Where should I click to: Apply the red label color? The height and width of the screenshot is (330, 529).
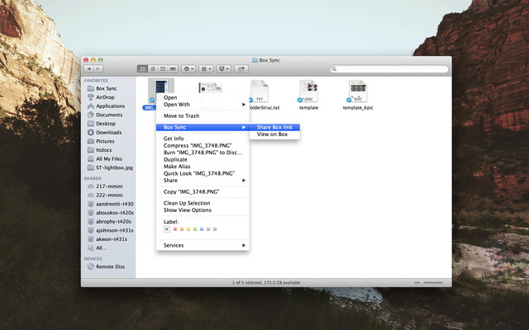pos(175,229)
